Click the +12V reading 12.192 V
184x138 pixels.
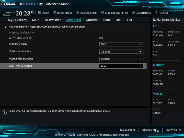(157, 103)
